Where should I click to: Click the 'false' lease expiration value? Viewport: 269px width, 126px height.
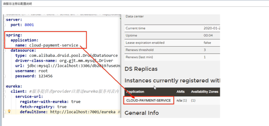pos(207,43)
